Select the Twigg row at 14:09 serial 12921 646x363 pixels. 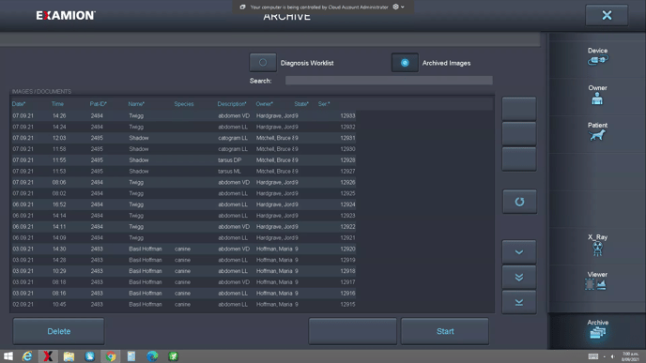(x=184, y=238)
